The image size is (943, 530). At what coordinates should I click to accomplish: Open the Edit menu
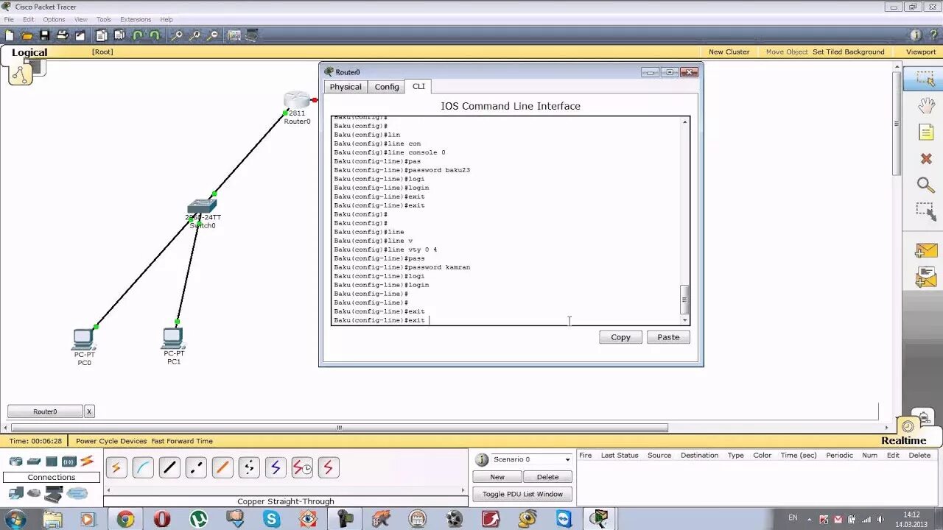click(28, 19)
